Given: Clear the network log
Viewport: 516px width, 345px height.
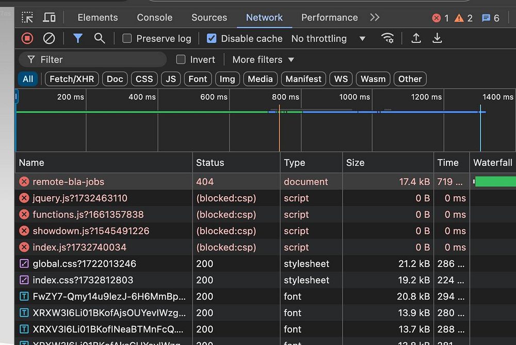Looking at the screenshot, I should tap(49, 38).
